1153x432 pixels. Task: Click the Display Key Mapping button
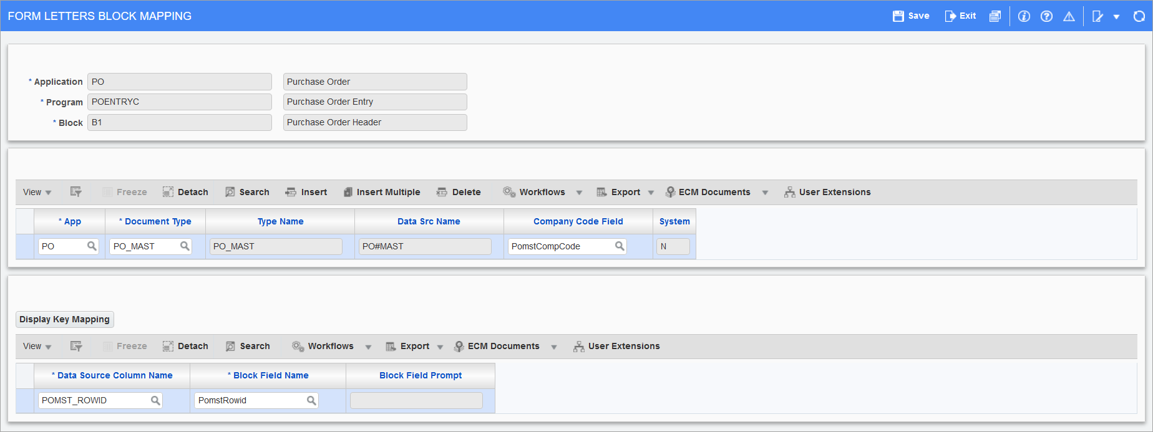(65, 319)
